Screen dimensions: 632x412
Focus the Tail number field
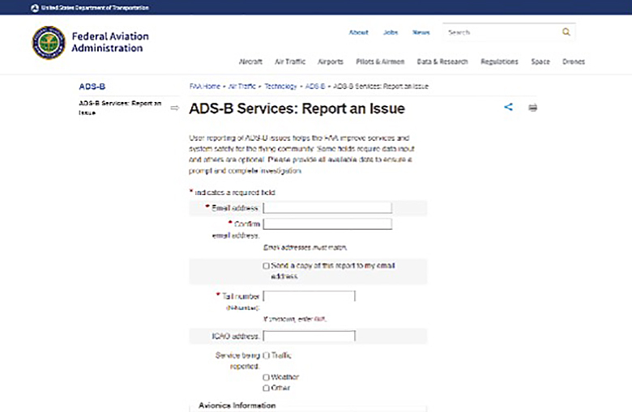coord(310,296)
